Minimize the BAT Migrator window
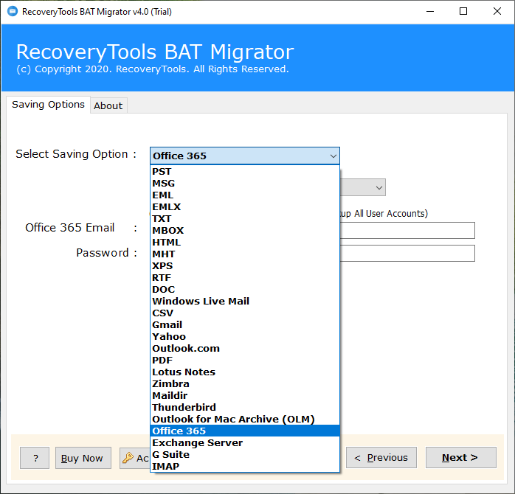Screen dimensions: 515x494 pyautogui.click(x=430, y=12)
